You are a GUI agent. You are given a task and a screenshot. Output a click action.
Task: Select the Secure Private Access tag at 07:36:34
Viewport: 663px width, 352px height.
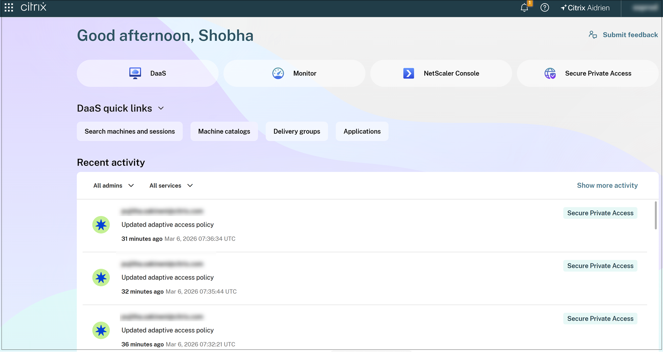point(600,213)
